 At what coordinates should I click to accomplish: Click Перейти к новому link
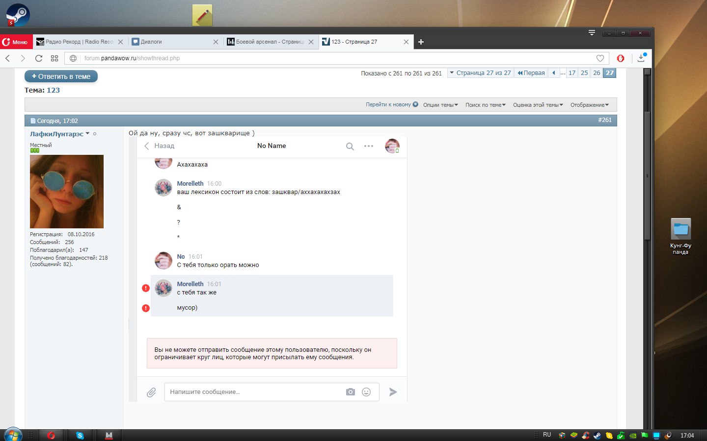pos(392,104)
